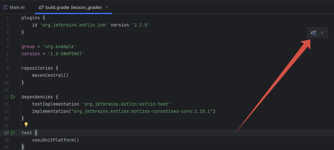This screenshot has width=334, height=150.
Task: Click the Load Gradle Changes elephant icon
Action: [x=313, y=33]
